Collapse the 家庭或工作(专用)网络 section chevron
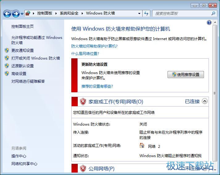The width and height of the screenshot is (220, 175). tap(205, 101)
